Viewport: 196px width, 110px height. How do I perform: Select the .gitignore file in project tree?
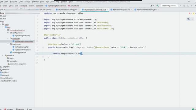click(6, 67)
